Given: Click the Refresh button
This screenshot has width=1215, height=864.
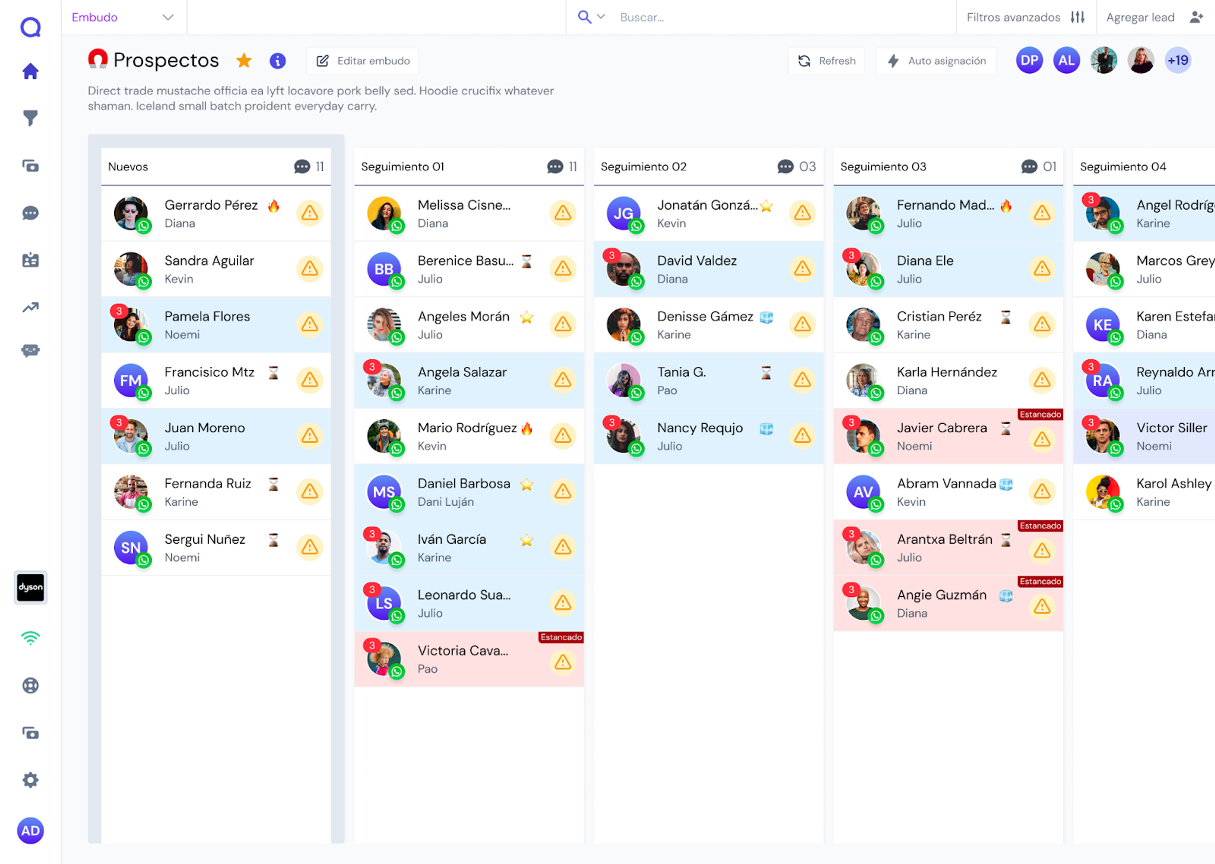Looking at the screenshot, I should pyautogui.click(x=827, y=61).
